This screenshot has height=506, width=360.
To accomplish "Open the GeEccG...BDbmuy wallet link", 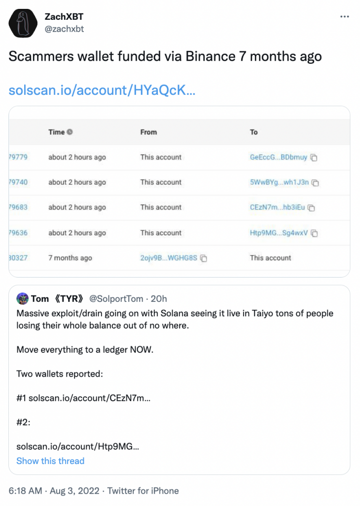I will [279, 157].
